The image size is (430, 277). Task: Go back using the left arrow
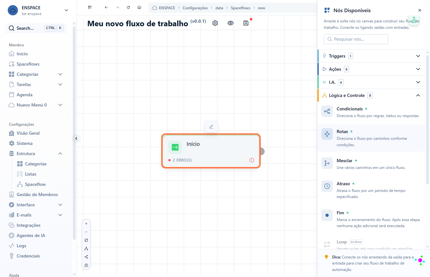point(106,8)
